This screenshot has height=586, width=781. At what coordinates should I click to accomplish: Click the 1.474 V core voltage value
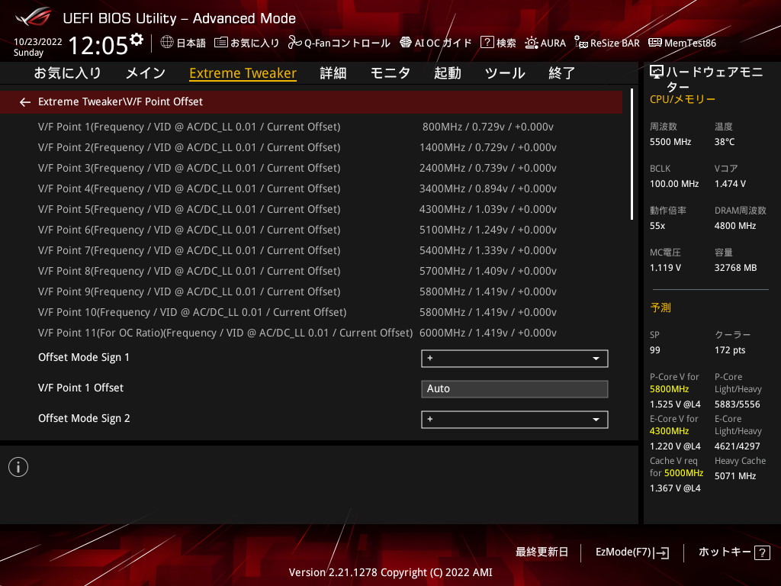click(x=730, y=184)
